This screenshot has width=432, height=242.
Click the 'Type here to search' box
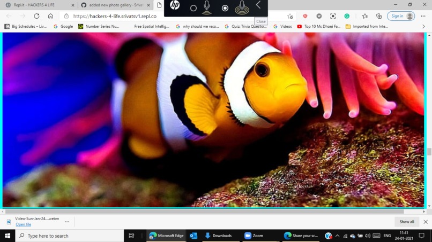[x=70, y=236]
